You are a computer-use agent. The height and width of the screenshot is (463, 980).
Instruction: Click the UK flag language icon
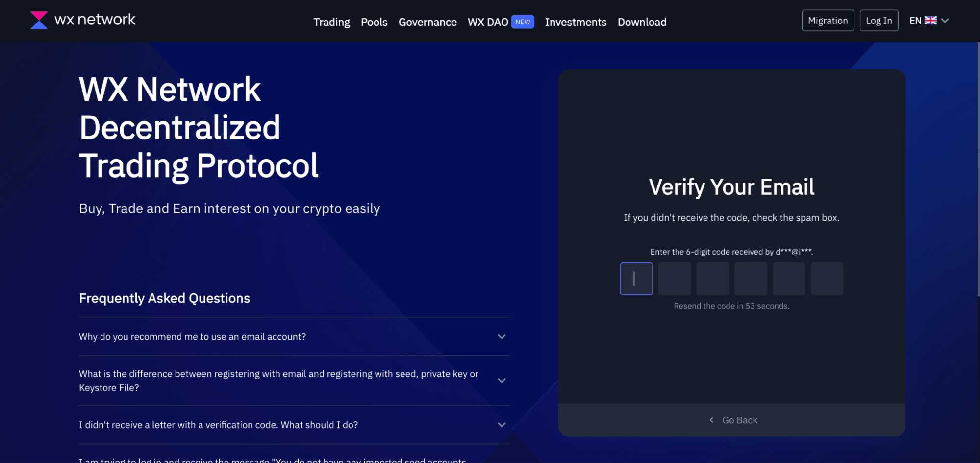(x=930, y=21)
